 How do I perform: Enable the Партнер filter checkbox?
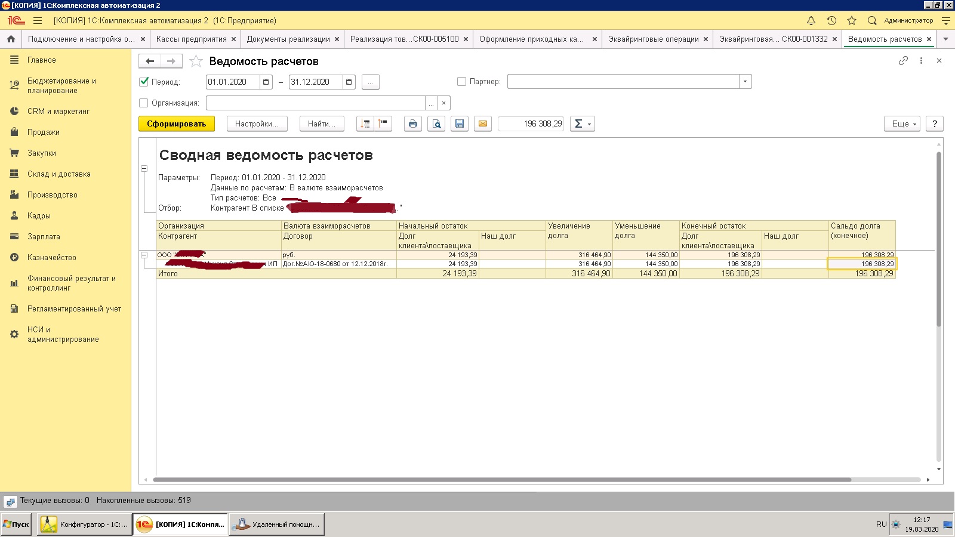point(461,82)
